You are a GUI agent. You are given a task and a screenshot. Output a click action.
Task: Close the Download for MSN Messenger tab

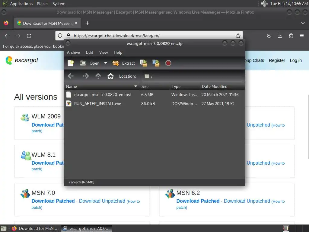click(76, 23)
